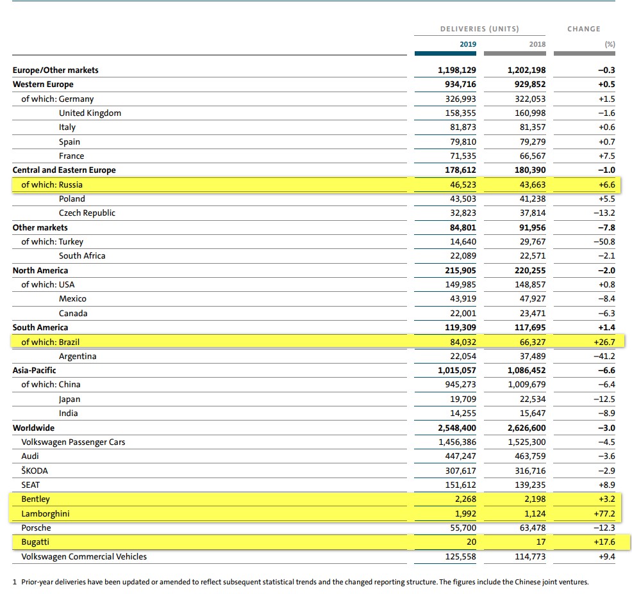Click India 2019 value 14,255
632x594 pixels.
[x=463, y=413]
